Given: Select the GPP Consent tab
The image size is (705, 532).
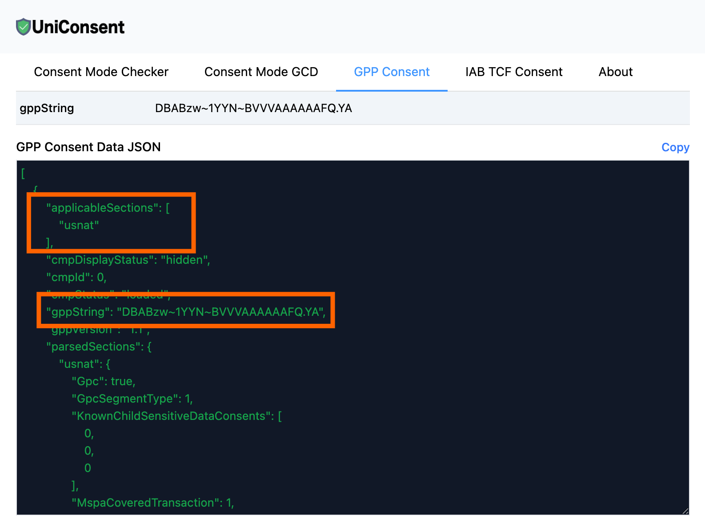Looking at the screenshot, I should (391, 72).
